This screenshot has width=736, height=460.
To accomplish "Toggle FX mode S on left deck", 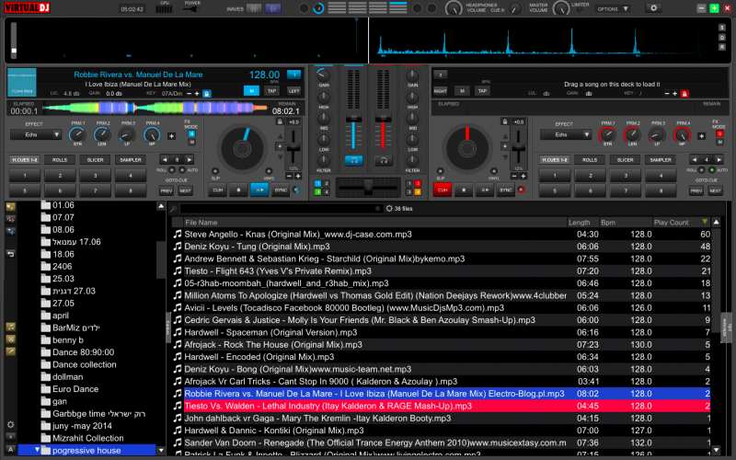I will click(x=191, y=133).
